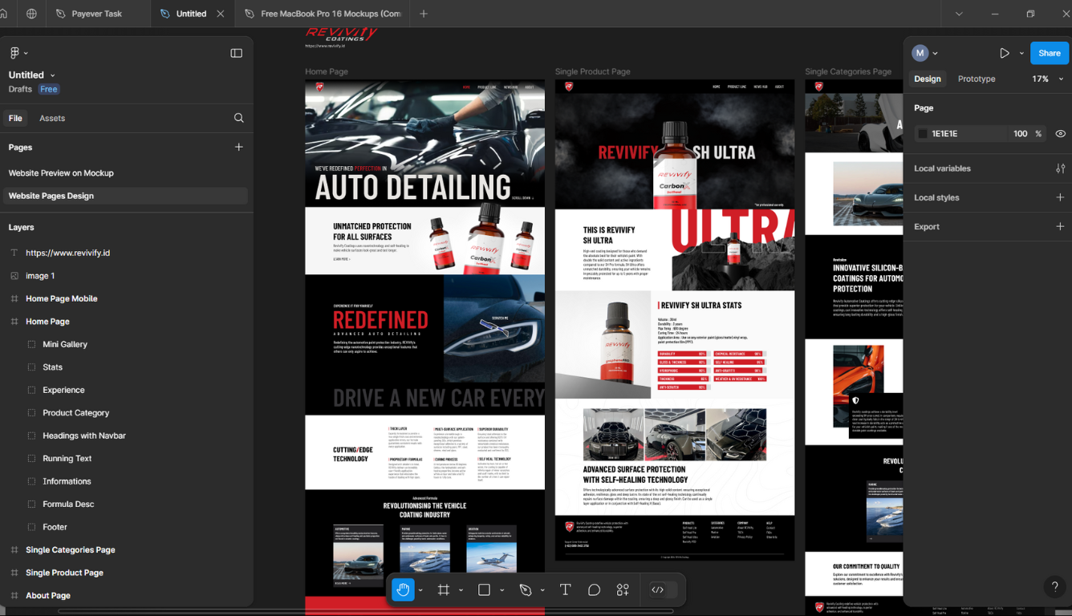Add a local style with plus
The image size is (1072, 616).
[1060, 197]
